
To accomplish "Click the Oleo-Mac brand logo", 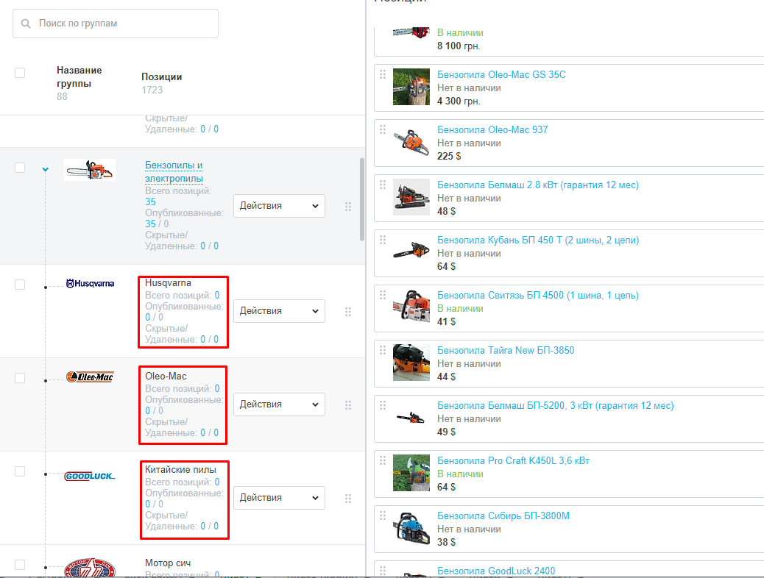I will tap(90, 377).
